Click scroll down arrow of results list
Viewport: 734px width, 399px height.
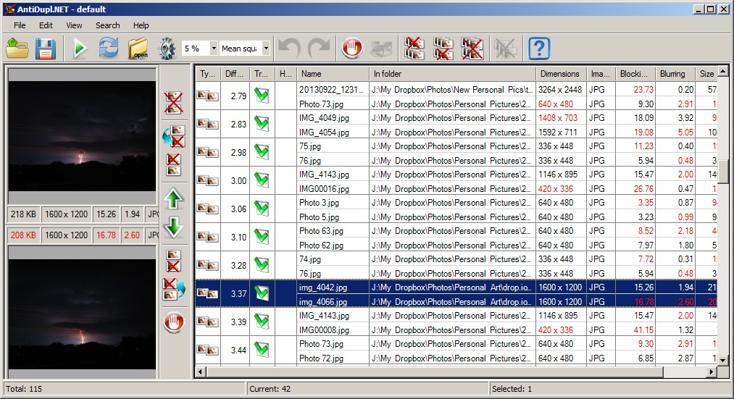(723, 360)
